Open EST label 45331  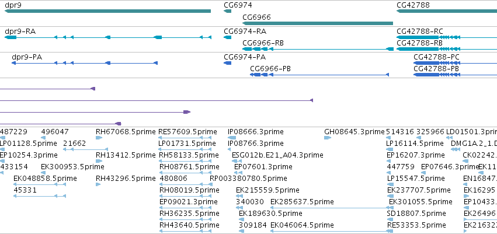(25, 190)
